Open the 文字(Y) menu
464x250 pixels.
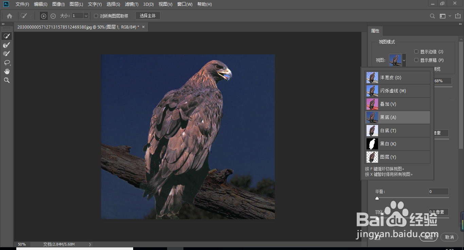[95, 4]
